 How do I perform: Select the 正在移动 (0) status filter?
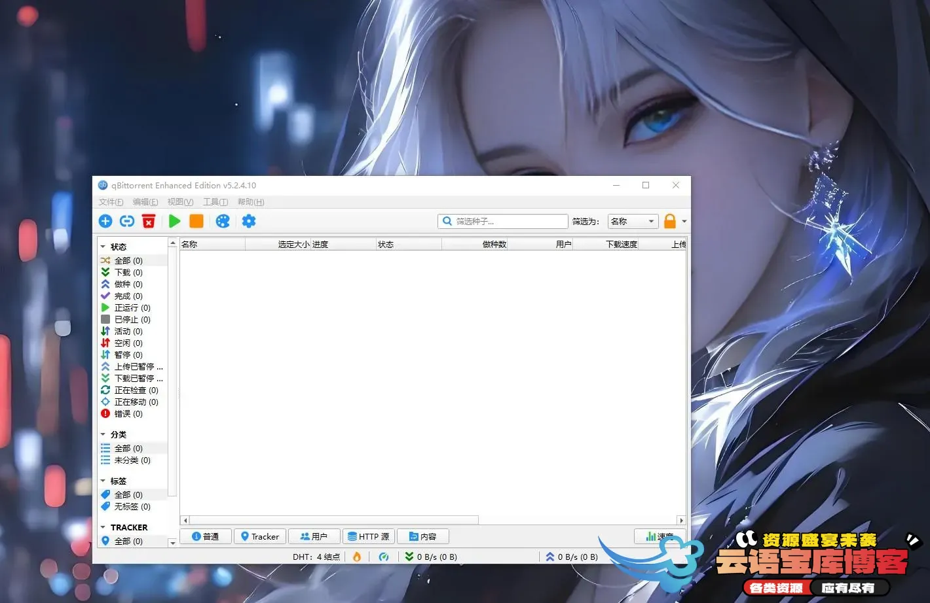coord(133,402)
